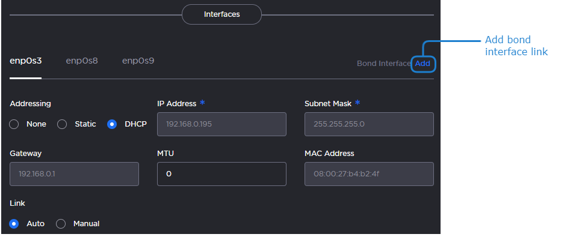Screen dimensions: 585x246
Task: Switch to the enp0s3 interface tab
Action: (x=26, y=61)
